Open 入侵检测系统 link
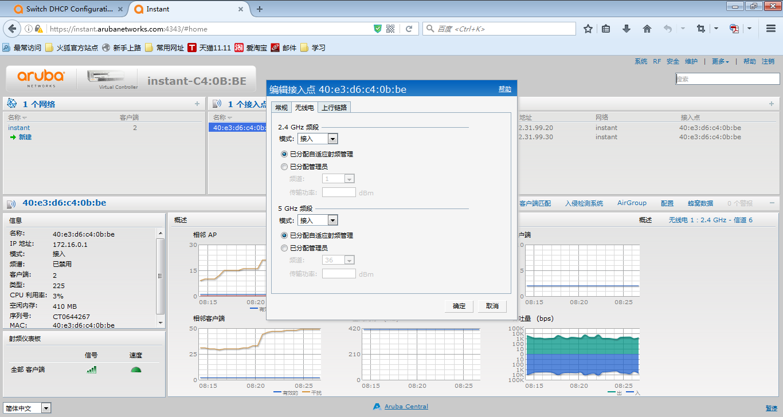783x417 pixels. (x=584, y=203)
